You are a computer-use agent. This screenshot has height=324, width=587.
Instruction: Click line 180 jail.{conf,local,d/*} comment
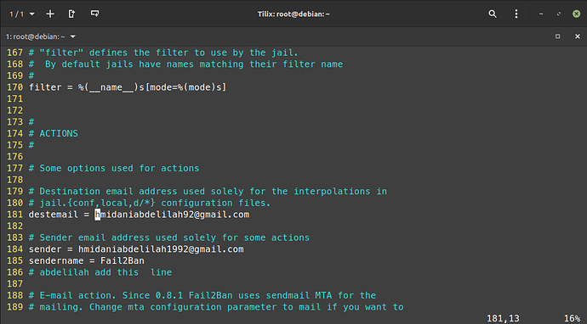150,203
